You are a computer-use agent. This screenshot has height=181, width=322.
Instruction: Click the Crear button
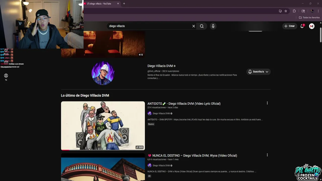coord(289,26)
